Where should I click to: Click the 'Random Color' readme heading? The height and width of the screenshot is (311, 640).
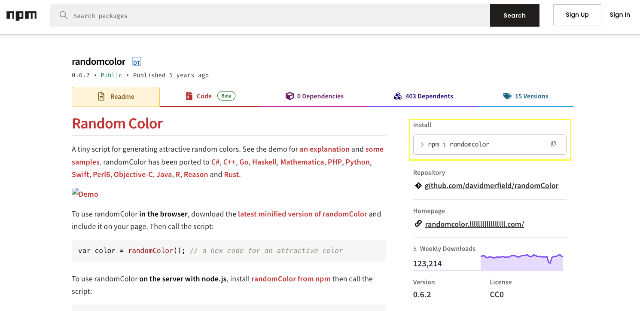117,123
